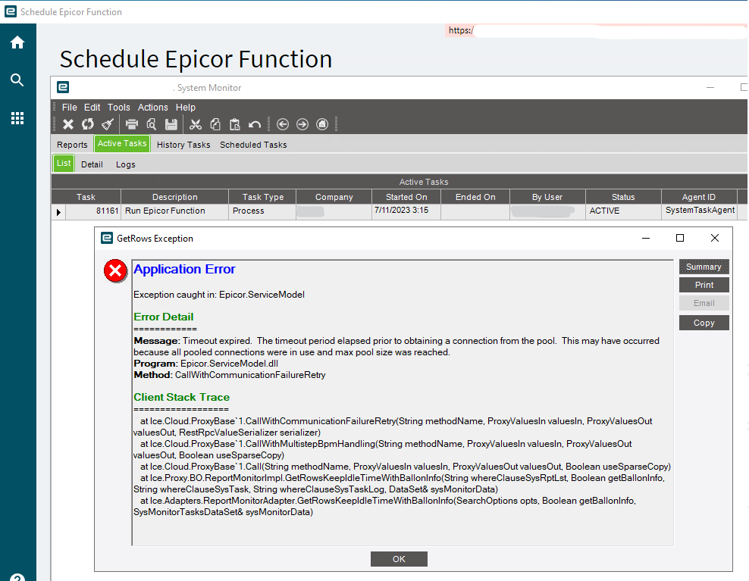Click the Description column header
The width and height of the screenshot is (749, 581).
point(175,197)
